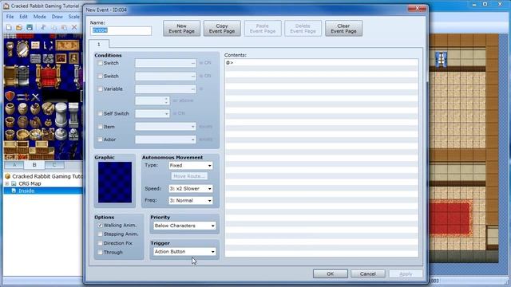Select event page tab 1
The image size is (511, 287).
click(99, 44)
